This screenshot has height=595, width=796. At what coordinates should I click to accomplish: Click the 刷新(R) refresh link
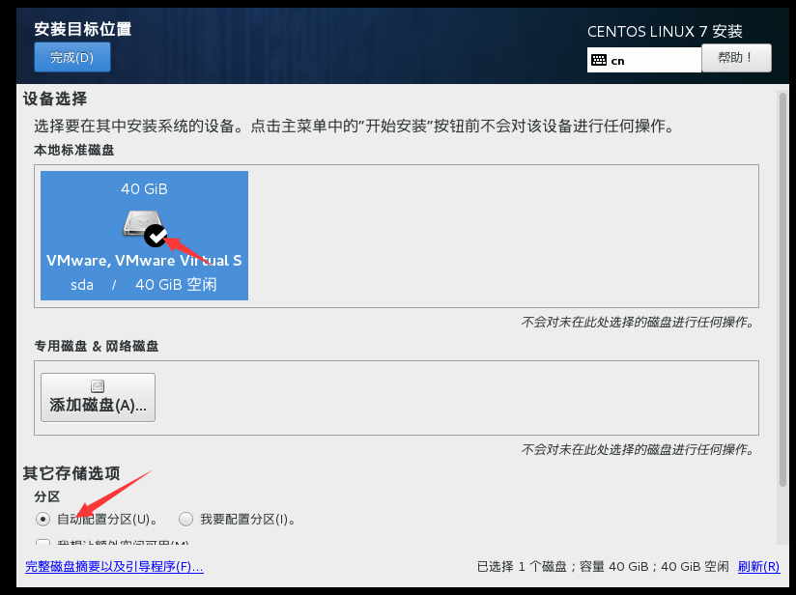(758, 567)
